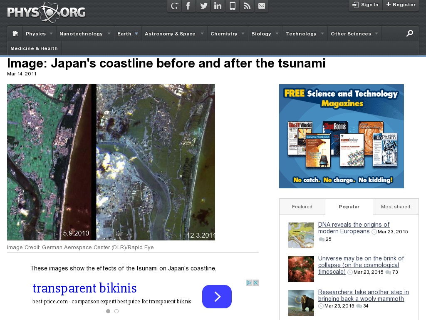426x320 pixels.
Task: Switch to the Featured tab
Action: coord(302,207)
